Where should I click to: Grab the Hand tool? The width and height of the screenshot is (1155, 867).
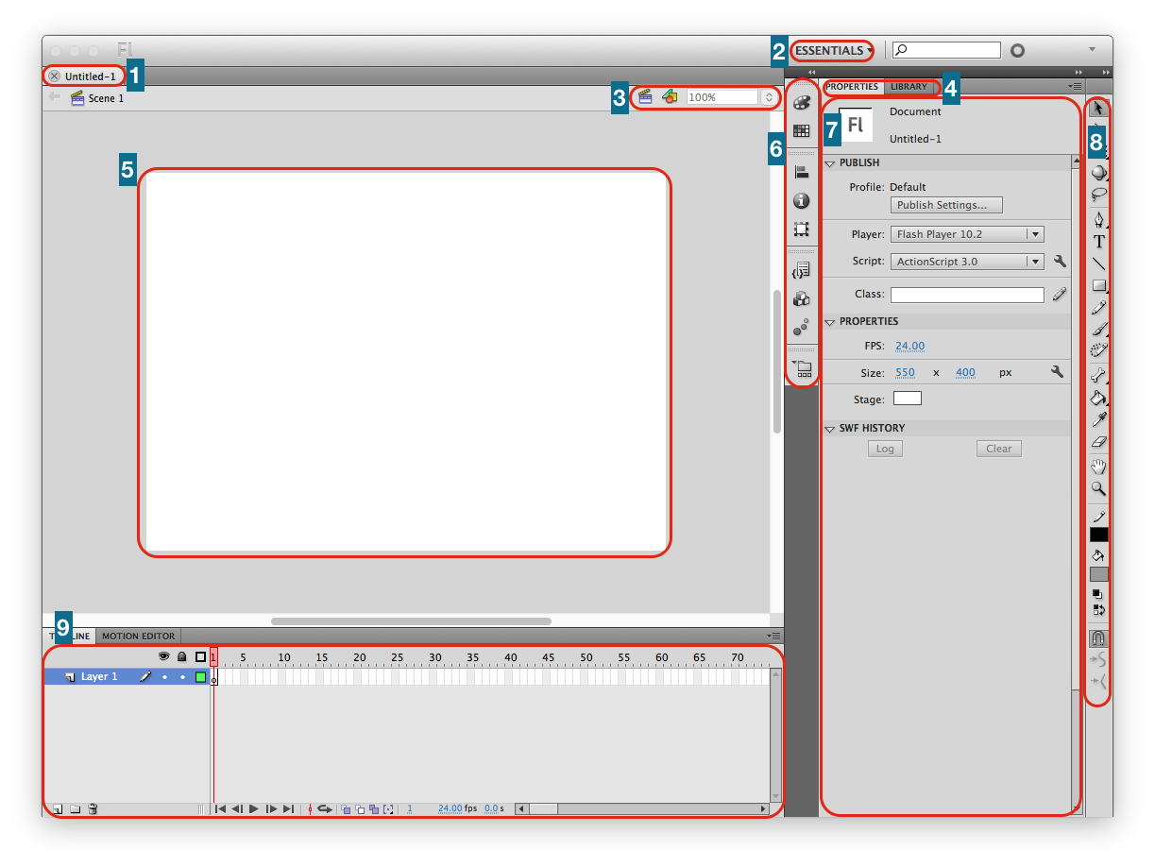click(x=1098, y=466)
